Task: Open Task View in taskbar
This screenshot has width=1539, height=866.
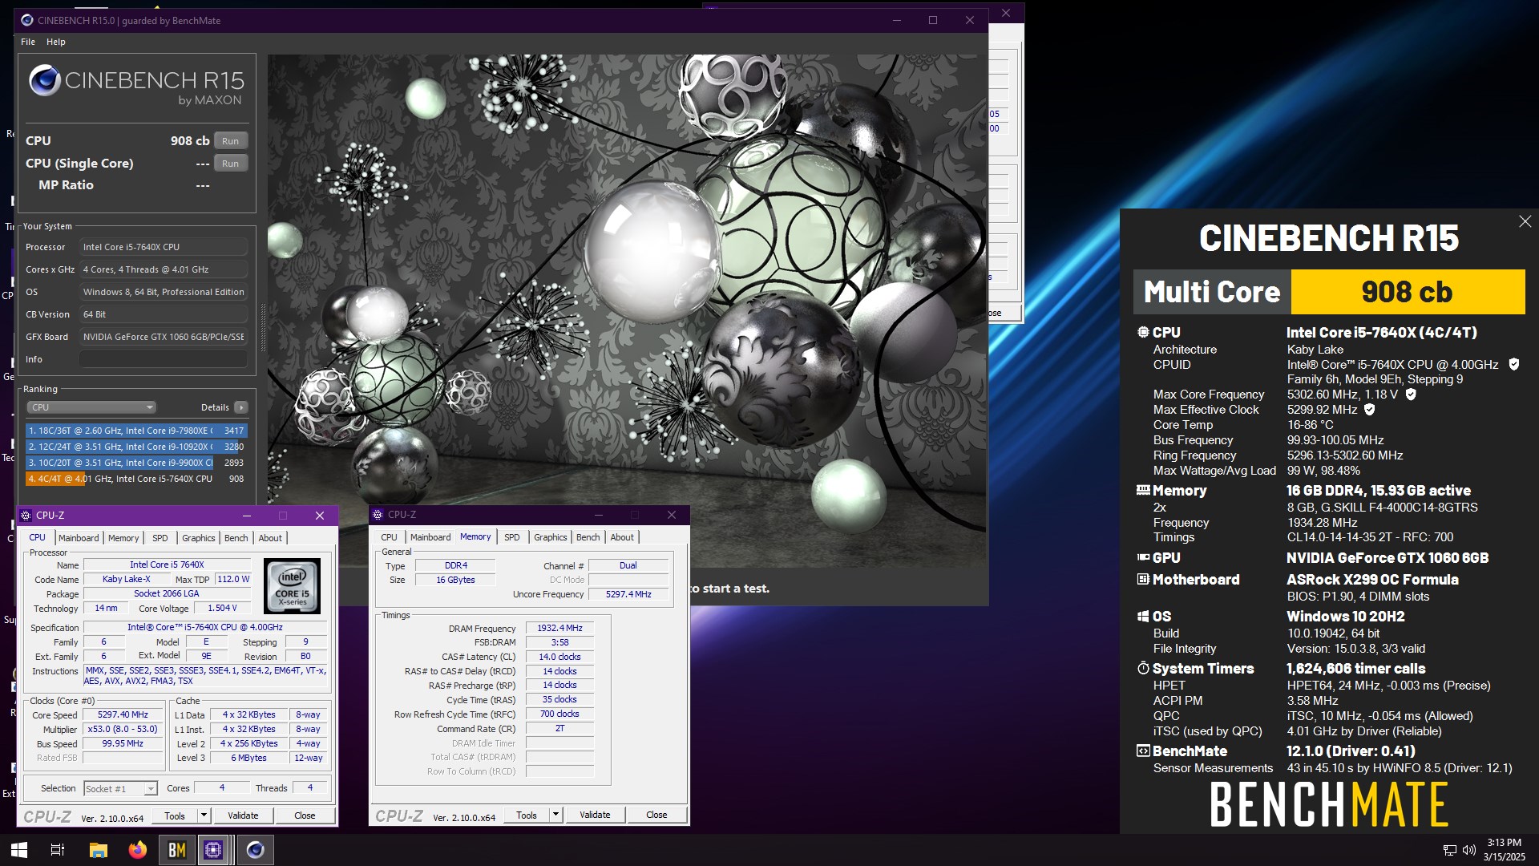Action: [x=58, y=850]
